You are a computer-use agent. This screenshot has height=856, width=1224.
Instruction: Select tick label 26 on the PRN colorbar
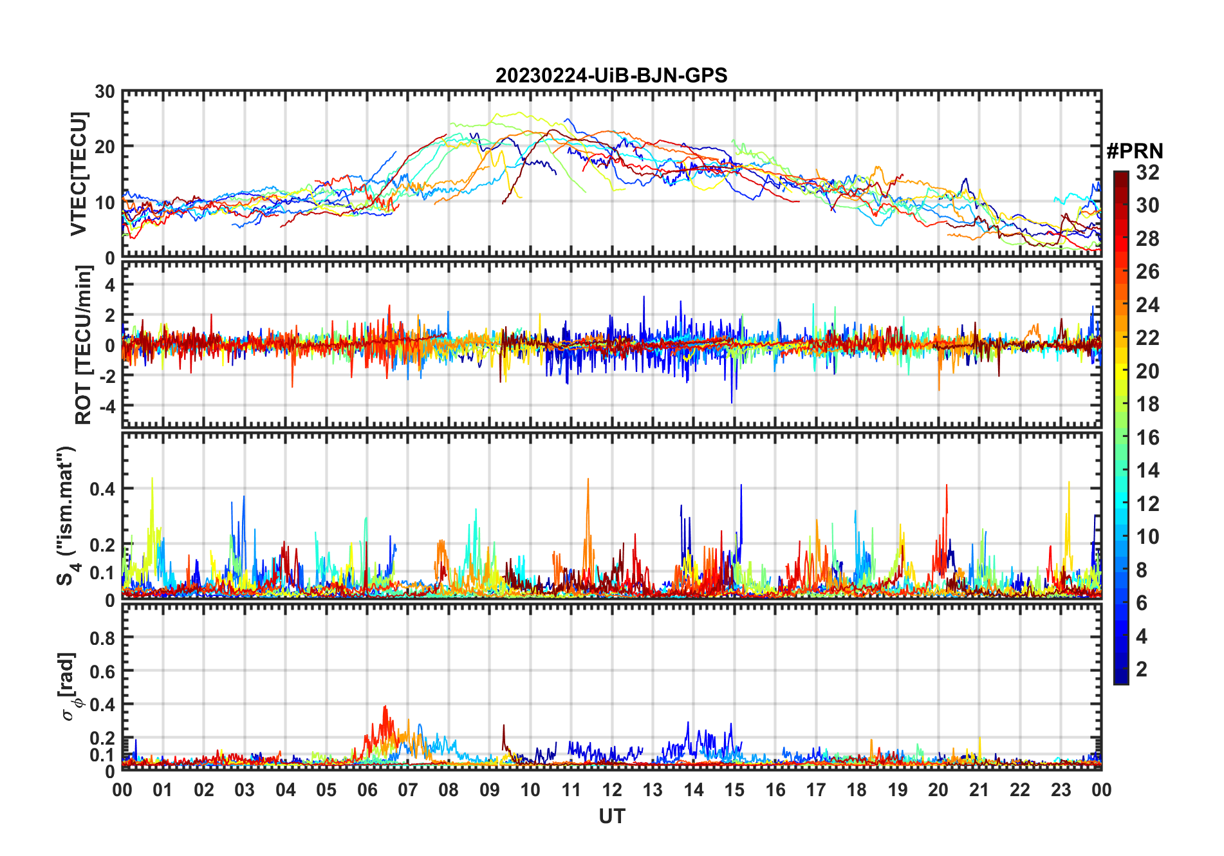(x=1147, y=272)
